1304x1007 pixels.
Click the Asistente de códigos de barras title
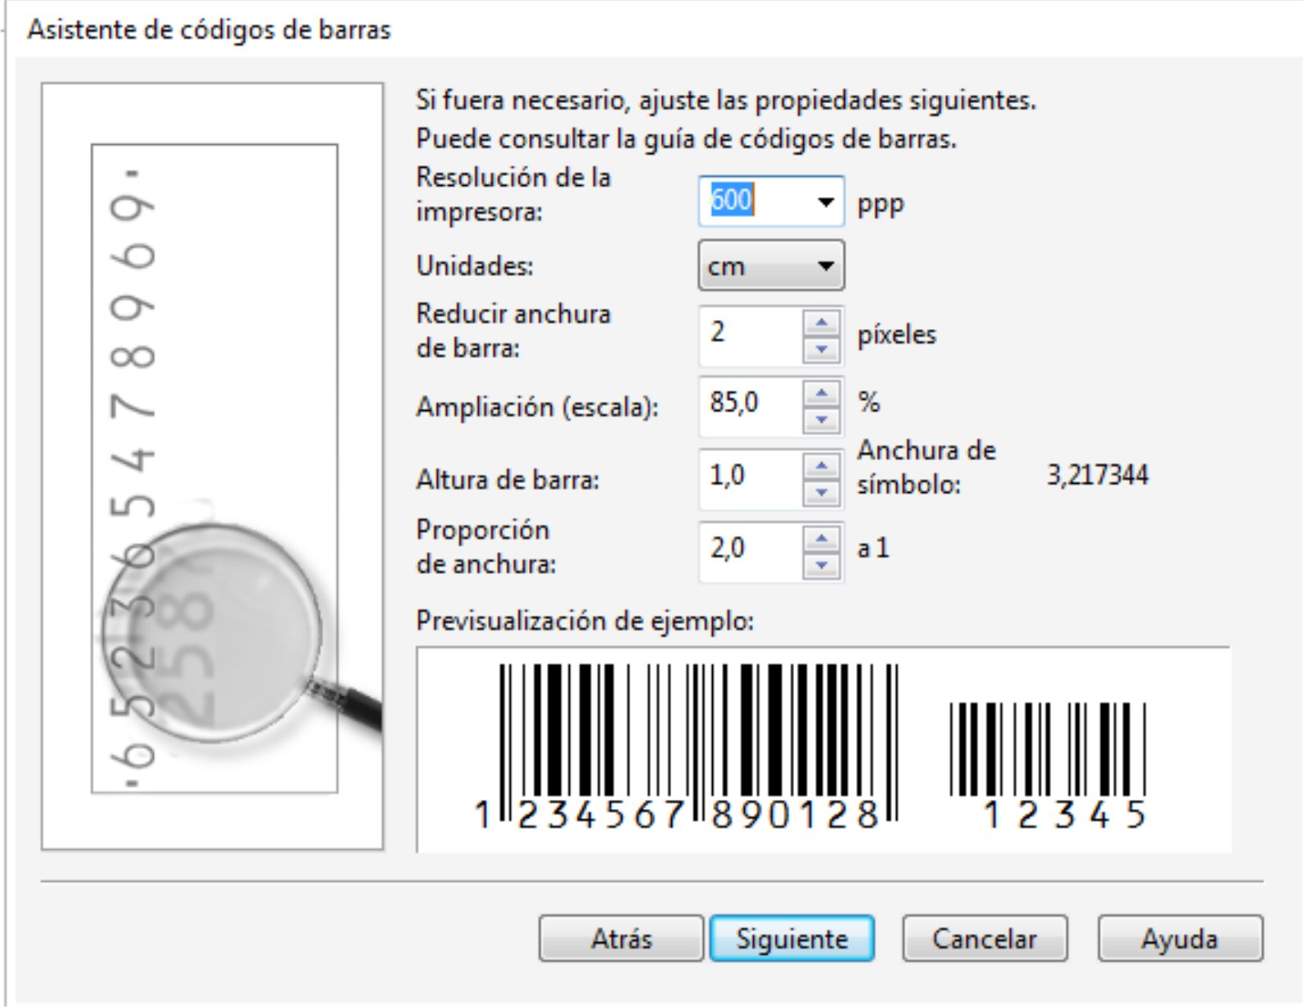(x=209, y=30)
